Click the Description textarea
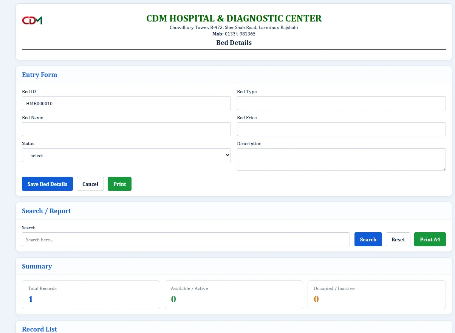The image size is (455, 333). point(341,160)
